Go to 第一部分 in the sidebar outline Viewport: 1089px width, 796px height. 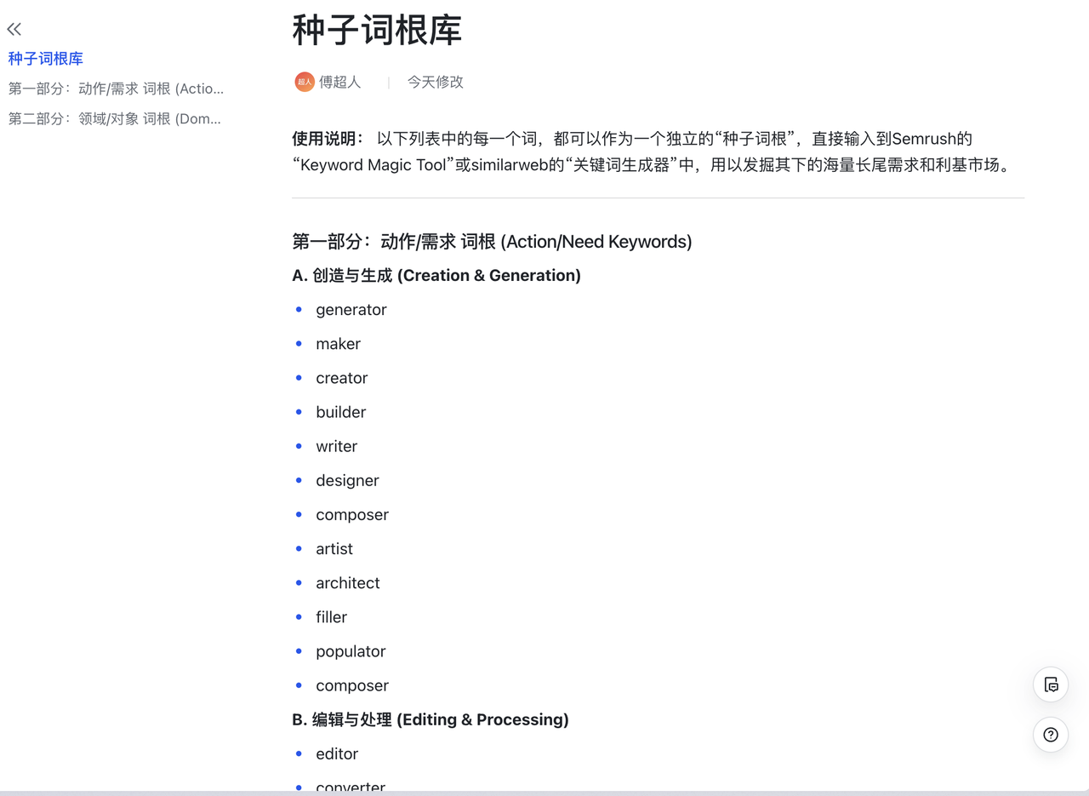(116, 89)
